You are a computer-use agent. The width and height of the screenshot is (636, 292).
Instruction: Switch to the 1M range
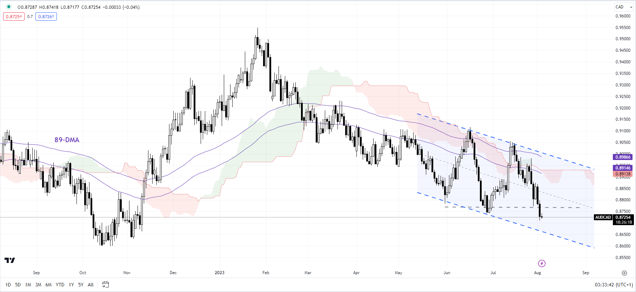(28, 285)
